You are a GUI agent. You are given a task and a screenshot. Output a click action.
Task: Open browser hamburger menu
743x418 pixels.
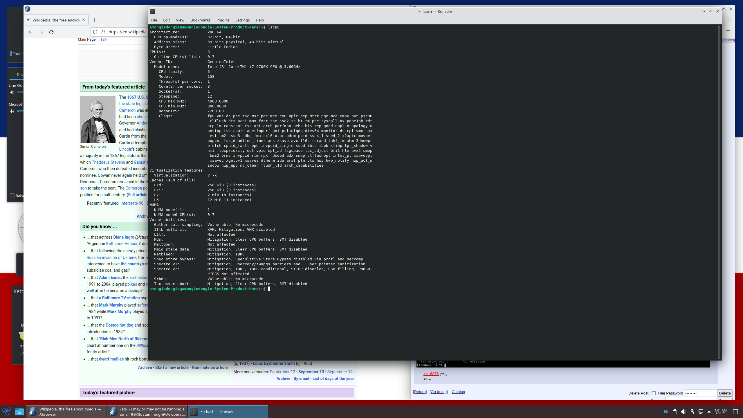point(728,32)
